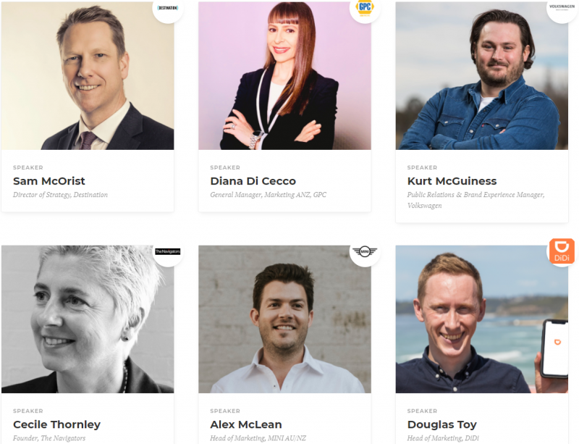Select the Cecile Thornley name heading
This screenshot has height=444, width=579.
pos(57,424)
